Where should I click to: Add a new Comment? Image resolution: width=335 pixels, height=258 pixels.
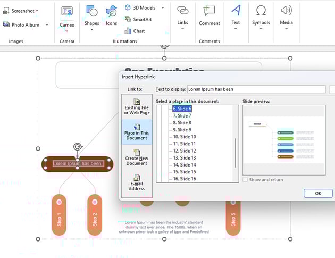(x=209, y=15)
